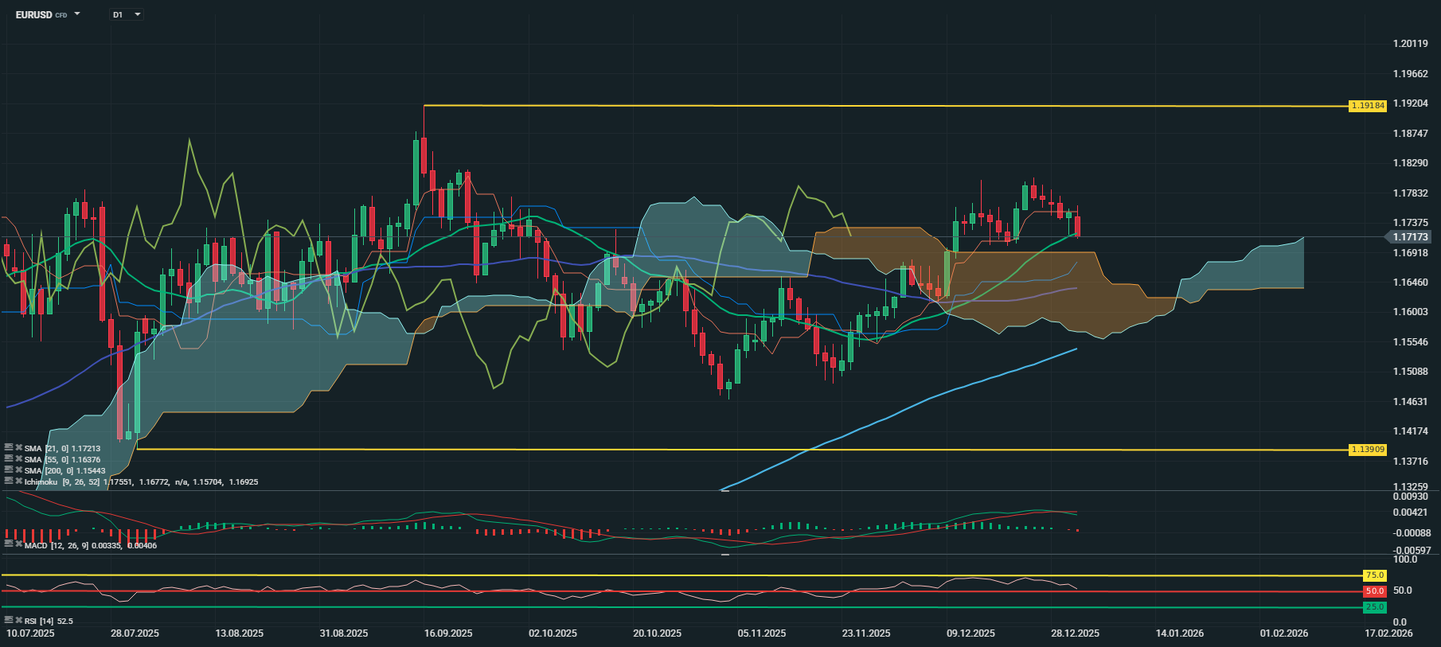
Task: Open RSI indicator settings icon
Action: click(9, 620)
